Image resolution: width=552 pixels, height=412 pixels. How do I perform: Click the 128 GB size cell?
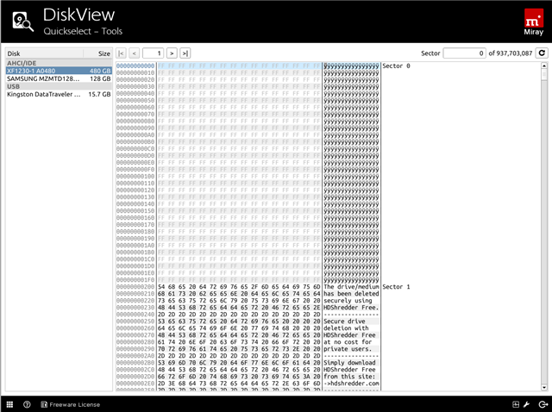(x=100, y=78)
